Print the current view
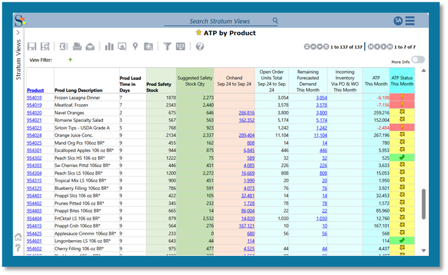Viewport: 448px width, 275px height. click(77, 46)
